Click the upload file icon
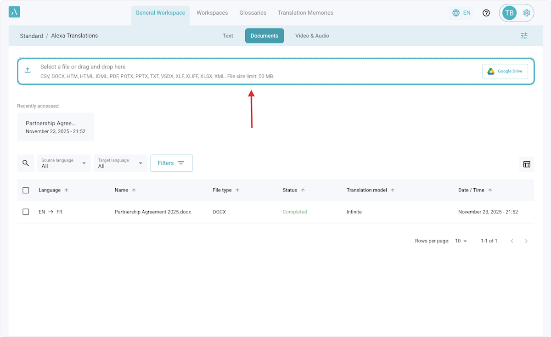Image resolution: width=551 pixels, height=337 pixels. tap(28, 70)
